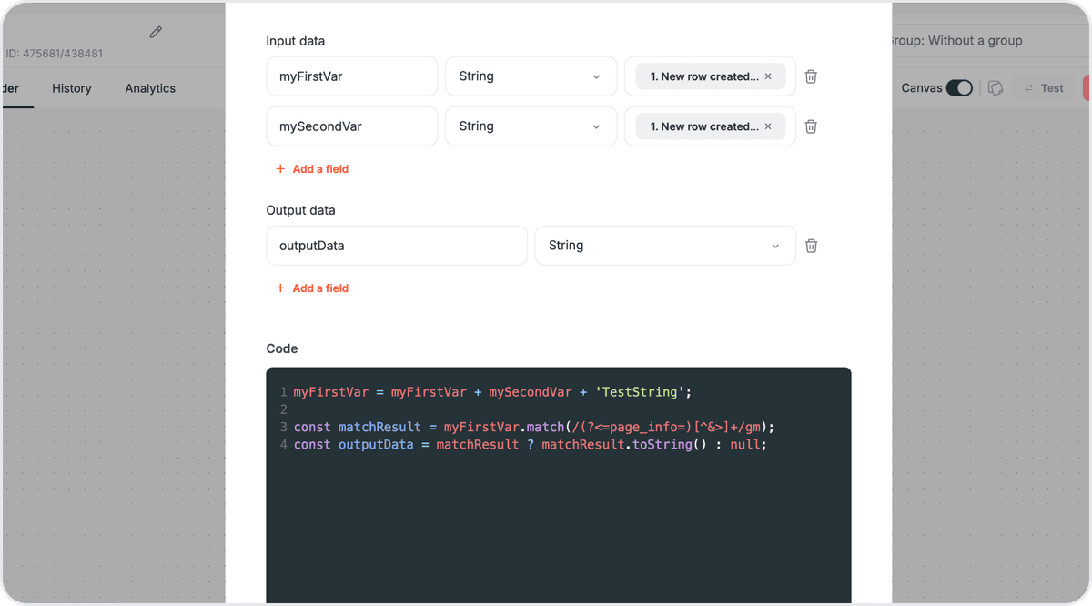Click code line 4 defining outputData
The width and height of the screenshot is (1092, 606).
531,445
